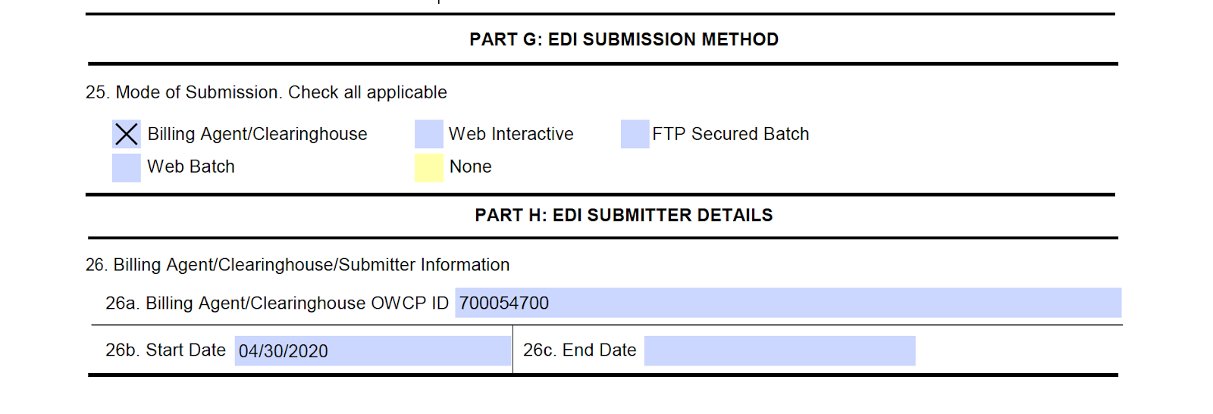
Task: Check the Web Interactive checkbox
Action: [429, 134]
